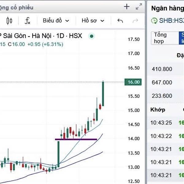Click the 16.00 current price label
Image resolution: width=184 pixels, height=184 pixels.
tap(133, 82)
